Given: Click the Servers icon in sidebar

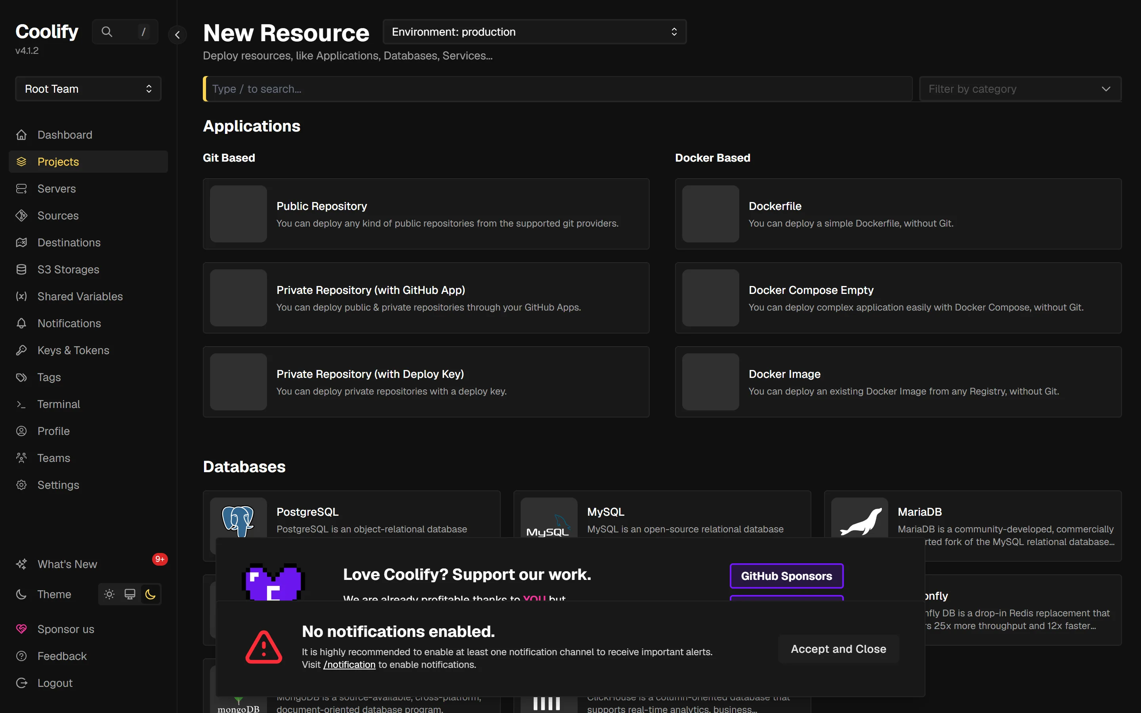Looking at the screenshot, I should tap(21, 189).
